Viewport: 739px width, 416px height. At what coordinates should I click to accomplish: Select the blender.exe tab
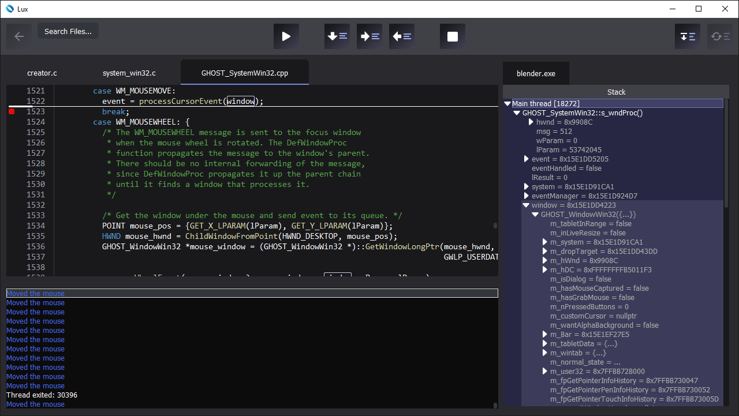536,73
